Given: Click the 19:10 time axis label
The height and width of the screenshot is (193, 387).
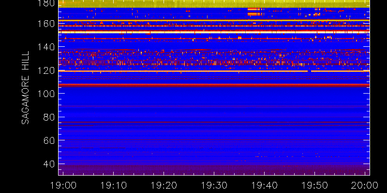Looking at the screenshot, I should point(114,185).
